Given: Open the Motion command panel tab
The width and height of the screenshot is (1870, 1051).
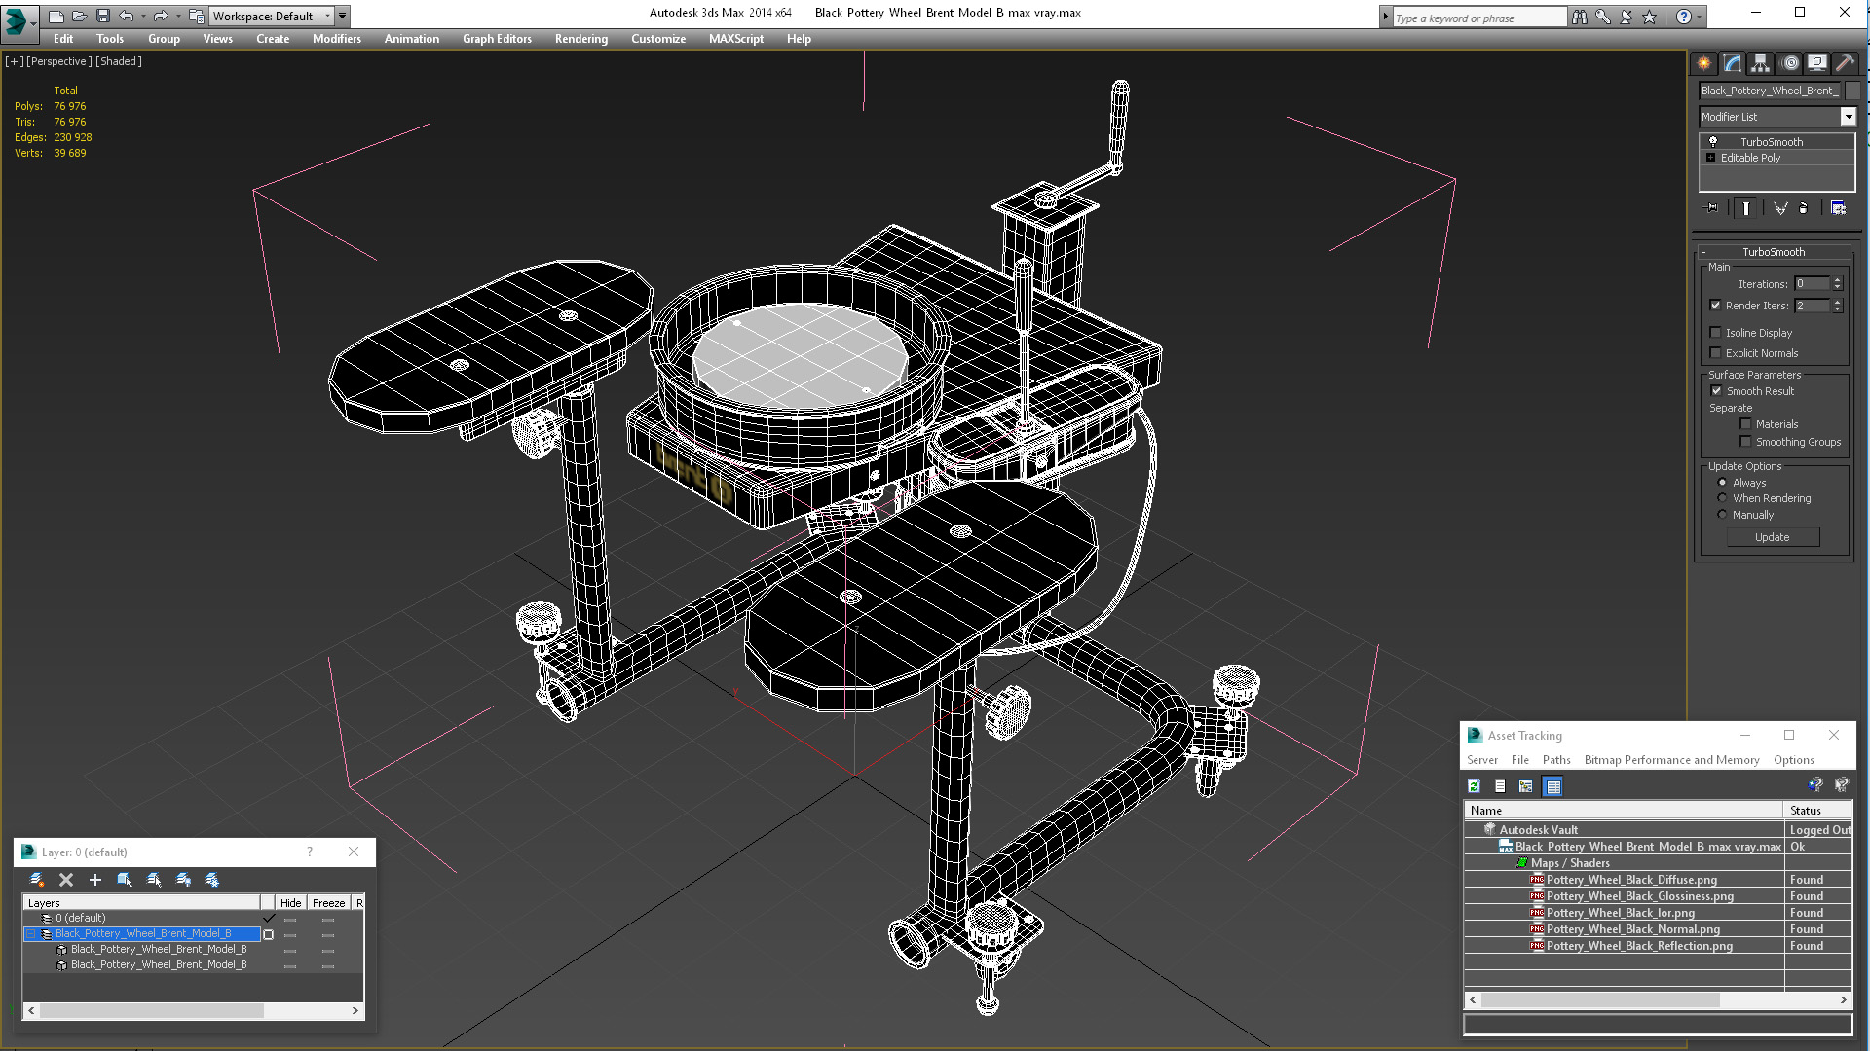Looking at the screenshot, I should 1789,63.
